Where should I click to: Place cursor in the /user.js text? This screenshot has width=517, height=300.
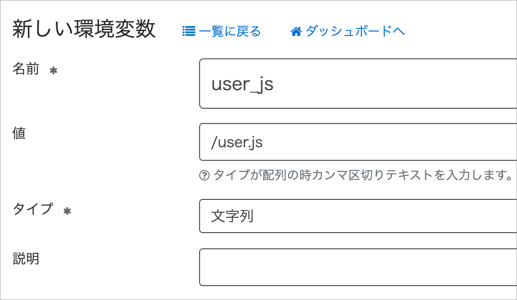coord(237,143)
